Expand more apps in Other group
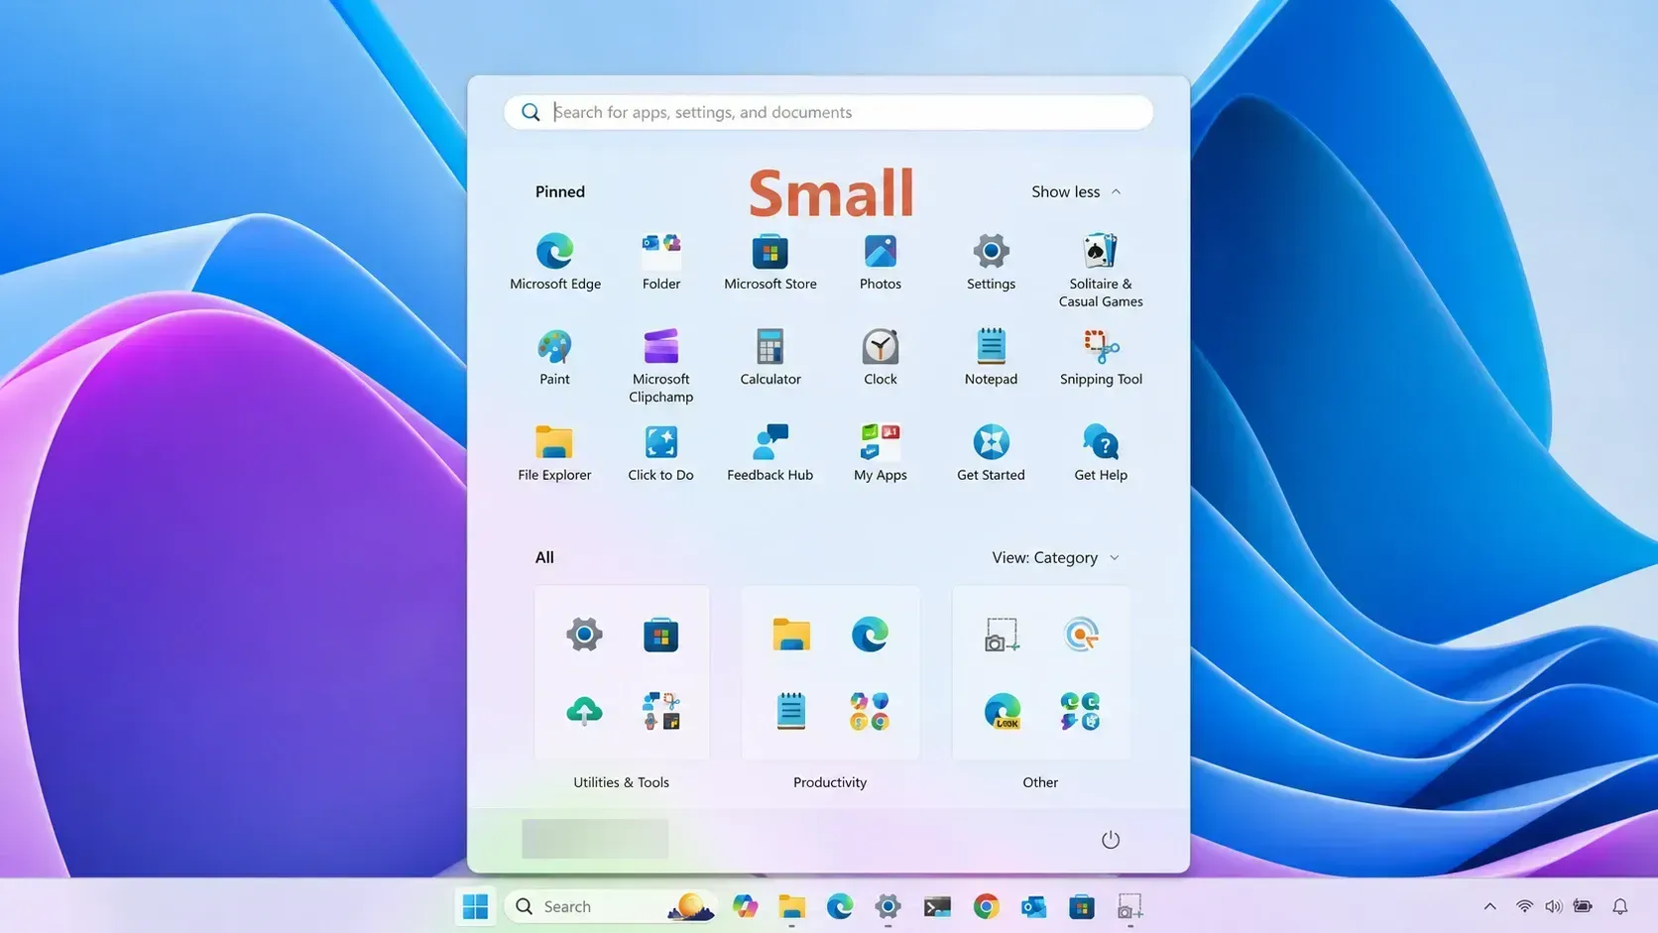Screen dimensions: 1658x933 click(x=1080, y=711)
